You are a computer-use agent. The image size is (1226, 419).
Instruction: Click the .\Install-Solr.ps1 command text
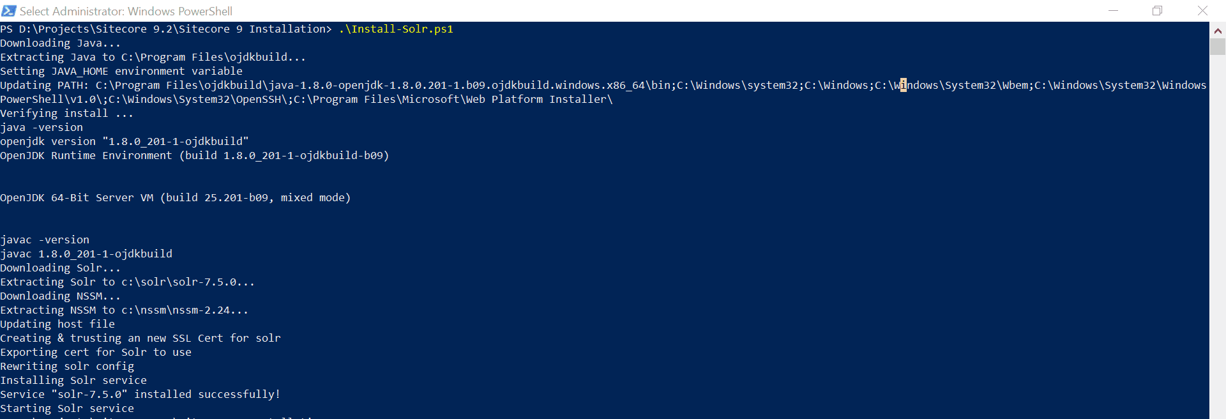click(396, 29)
